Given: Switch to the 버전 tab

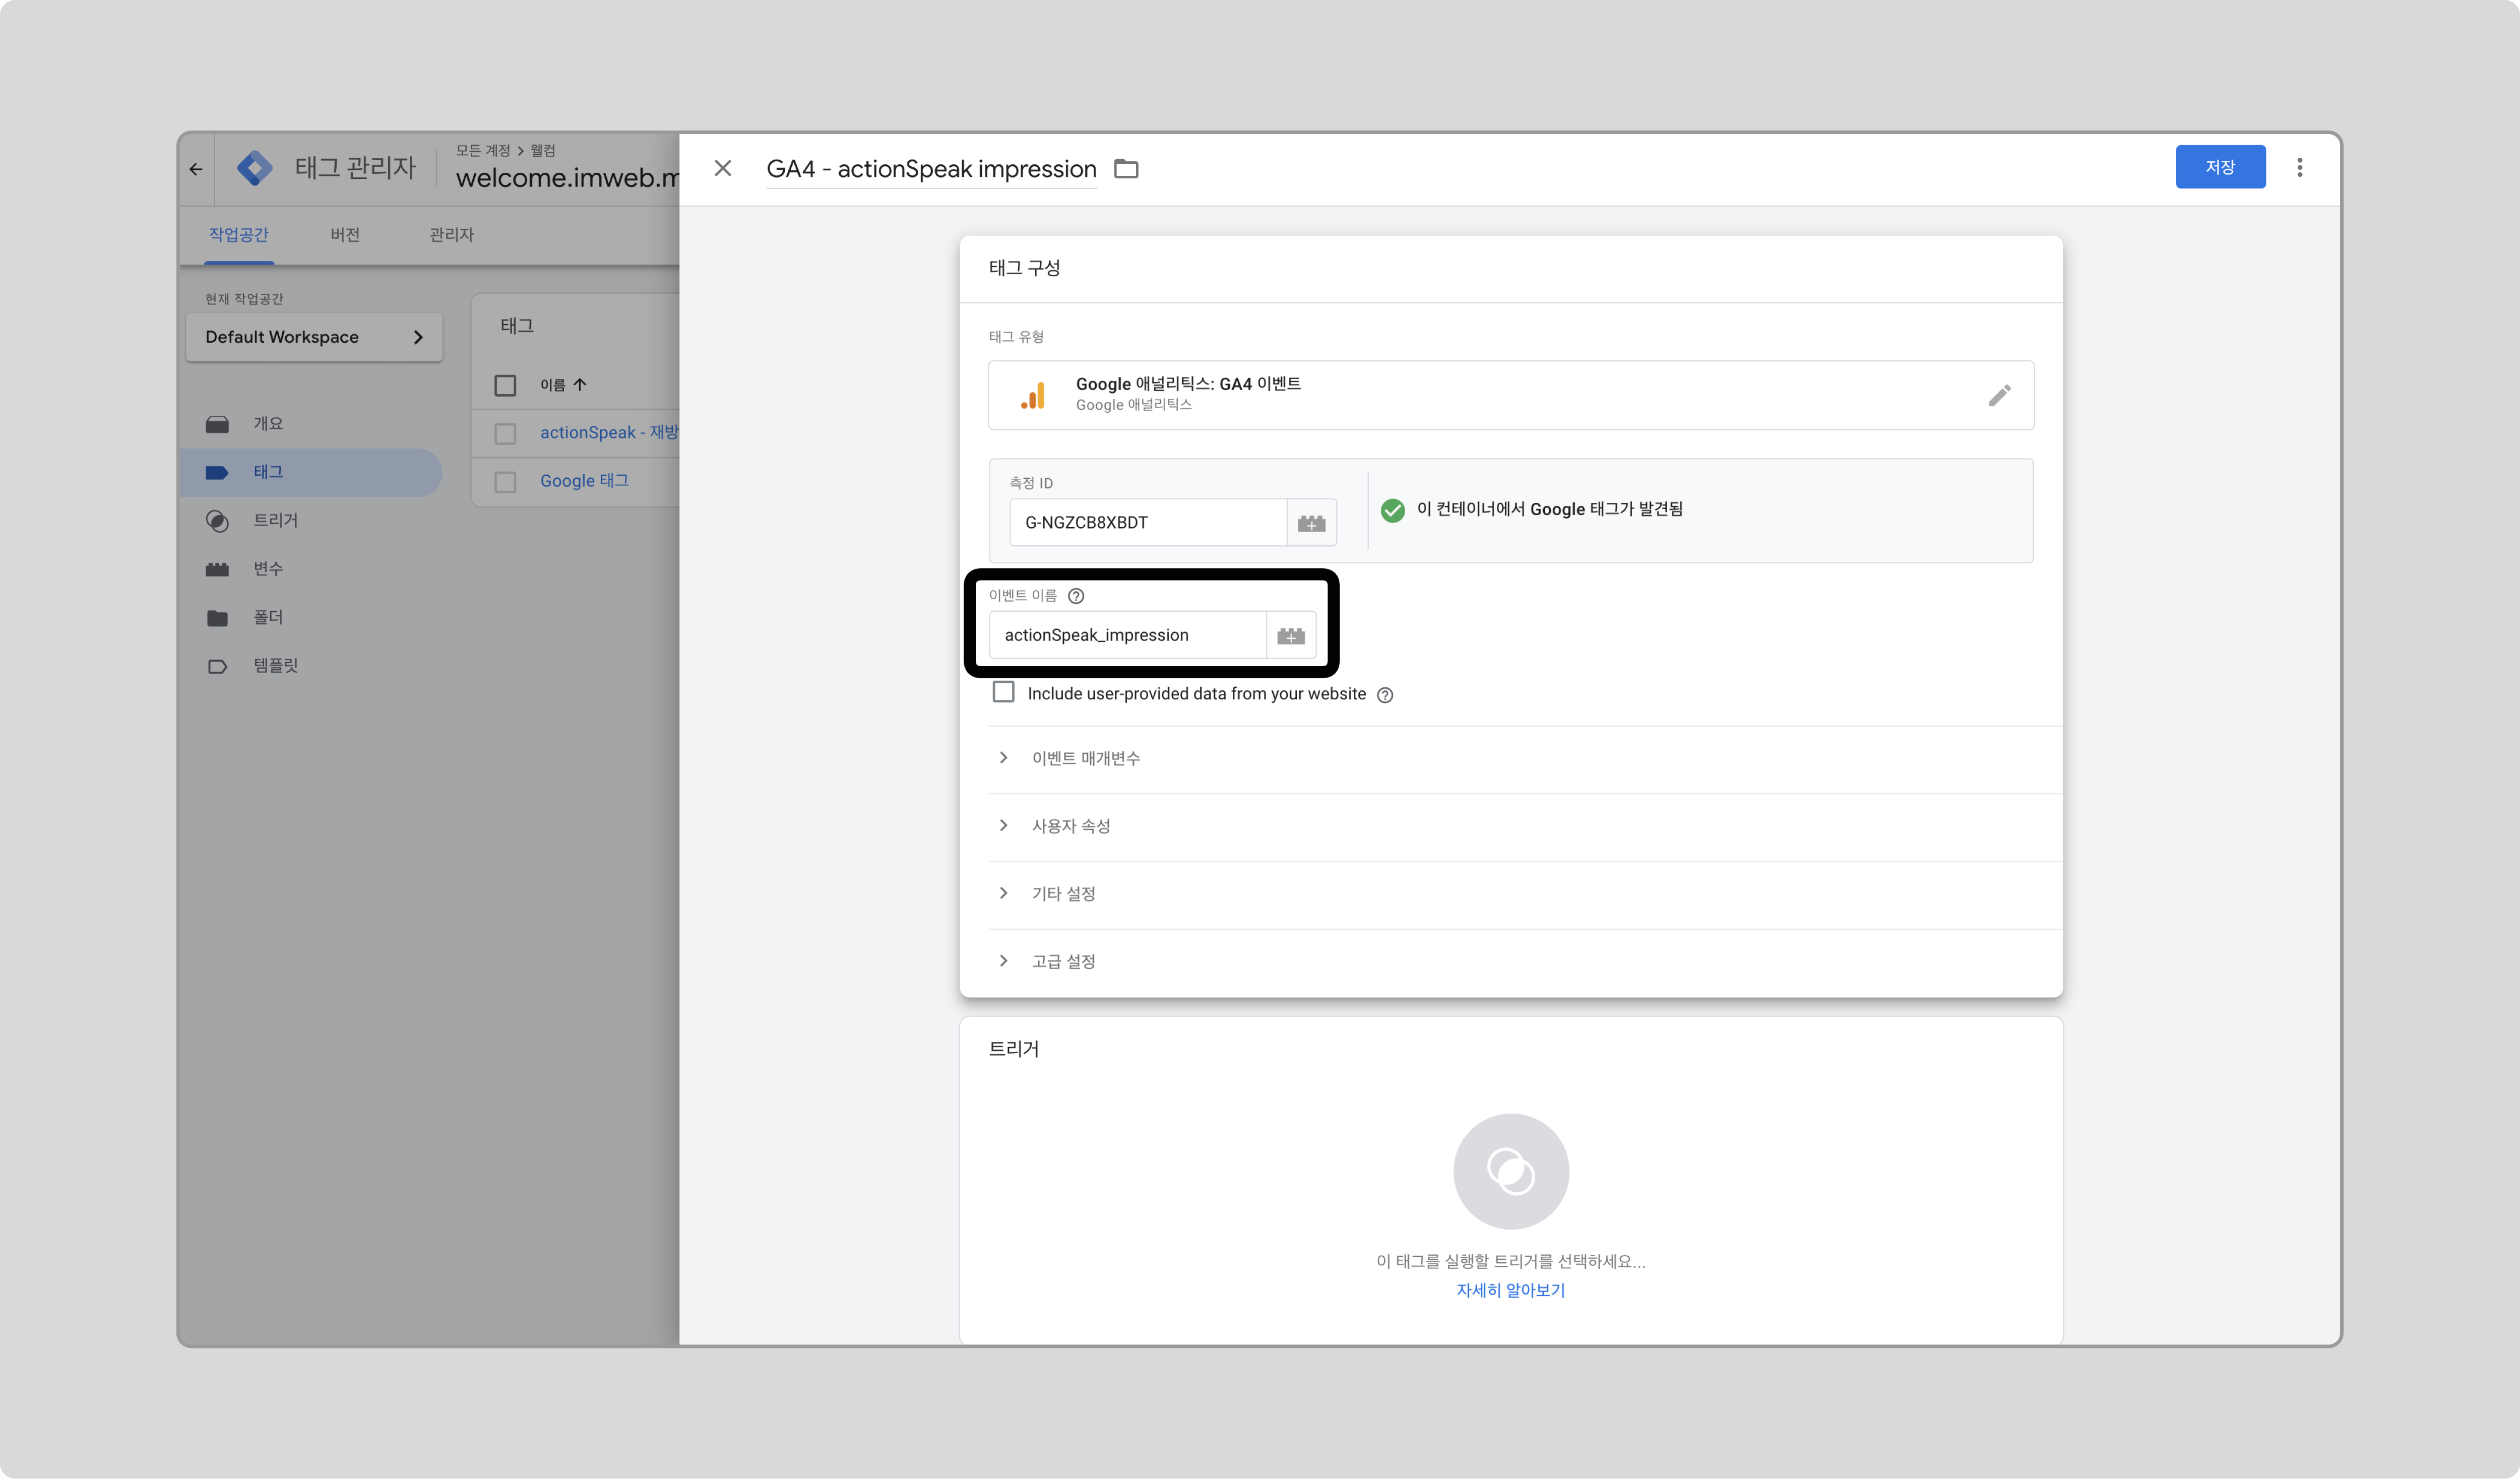Looking at the screenshot, I should pyautogui.click(x=345, y=235).
